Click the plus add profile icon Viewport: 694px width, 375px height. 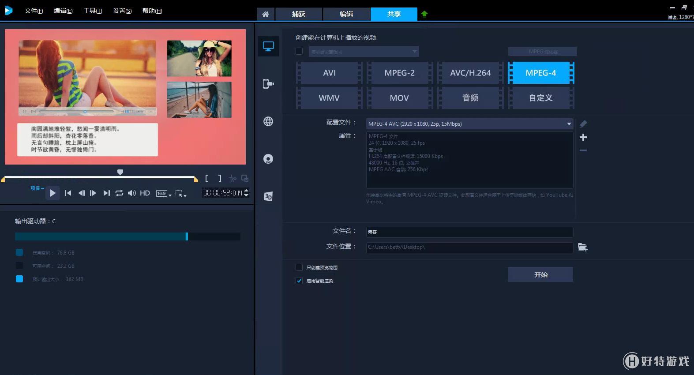pos(583,137)
